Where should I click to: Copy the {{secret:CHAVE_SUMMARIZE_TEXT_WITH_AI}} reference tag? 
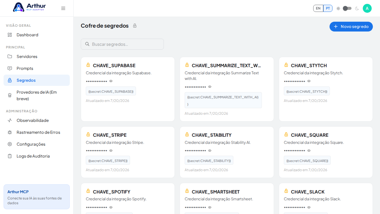(223, 100)
